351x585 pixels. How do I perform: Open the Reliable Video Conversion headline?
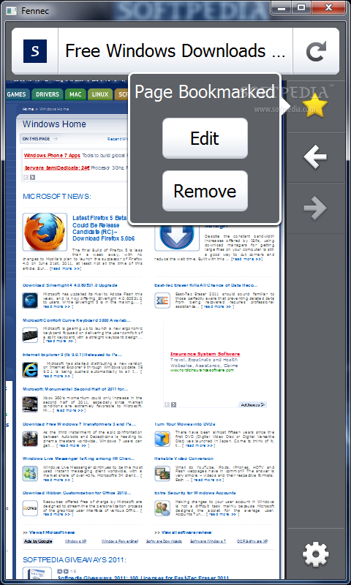point(184,458)
